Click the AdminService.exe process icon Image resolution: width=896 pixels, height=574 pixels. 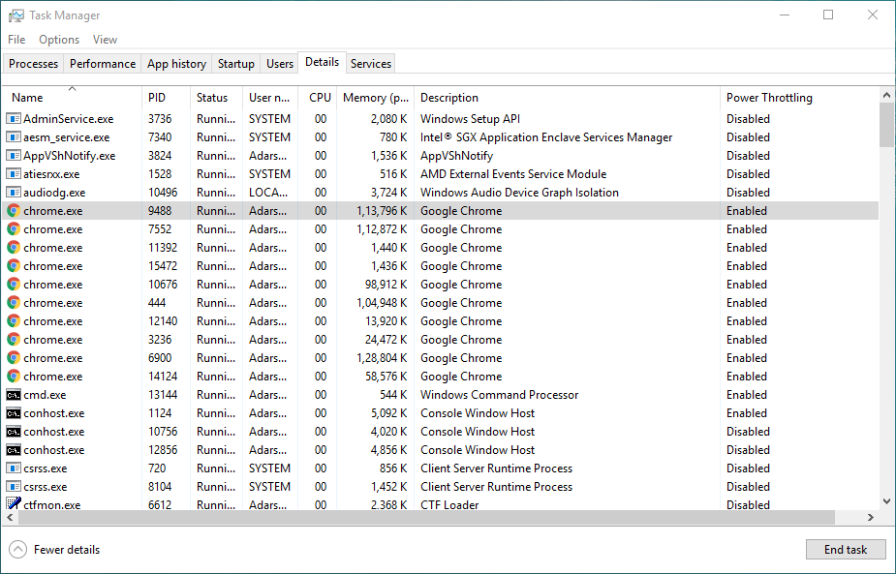pyautogui.click(x=14, y=119)
